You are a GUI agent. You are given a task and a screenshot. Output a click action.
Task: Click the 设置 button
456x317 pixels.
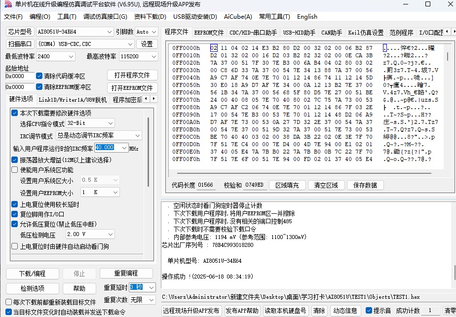pyautogui.click(x=147, y=44)
